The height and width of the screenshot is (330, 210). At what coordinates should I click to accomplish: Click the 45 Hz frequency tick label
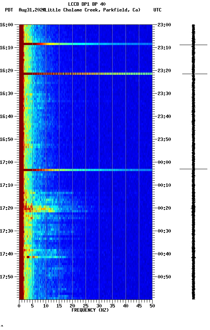(139, 306)
